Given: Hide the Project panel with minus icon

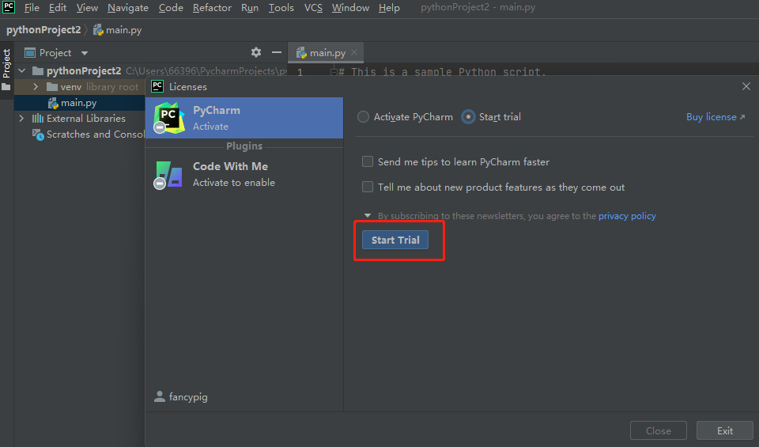Looking at the screenshot, I should coord(277,52).
